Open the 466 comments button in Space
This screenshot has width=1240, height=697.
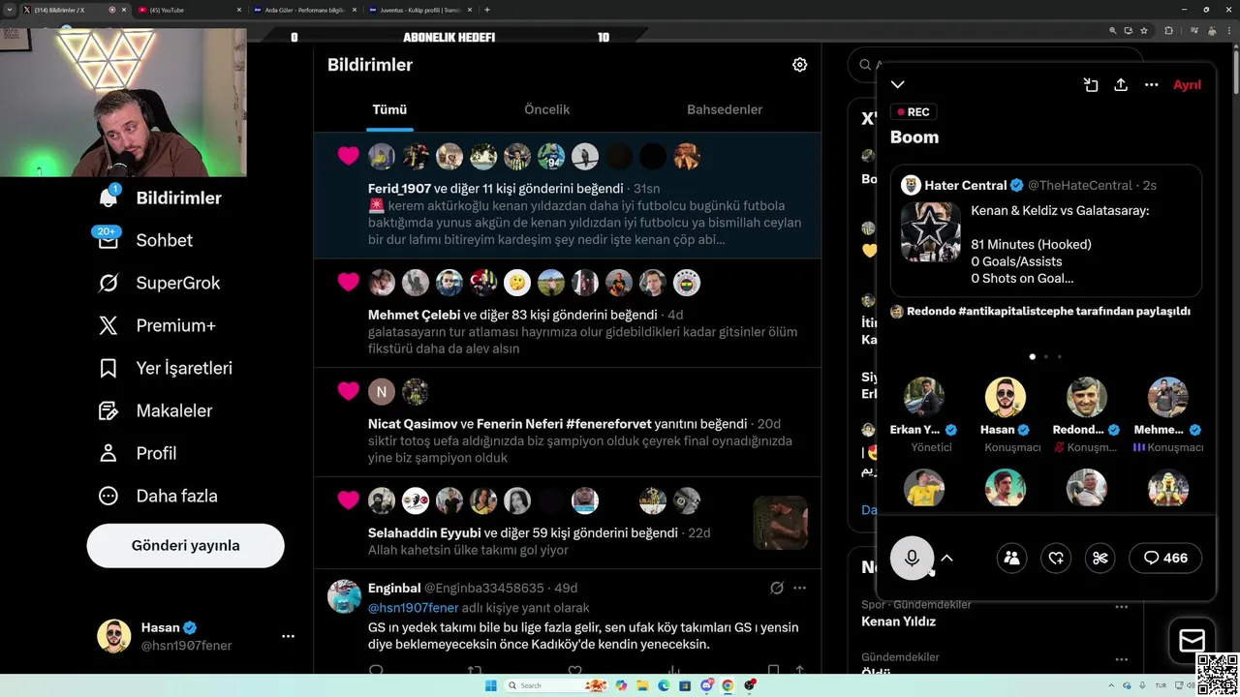click(1165, 558)
